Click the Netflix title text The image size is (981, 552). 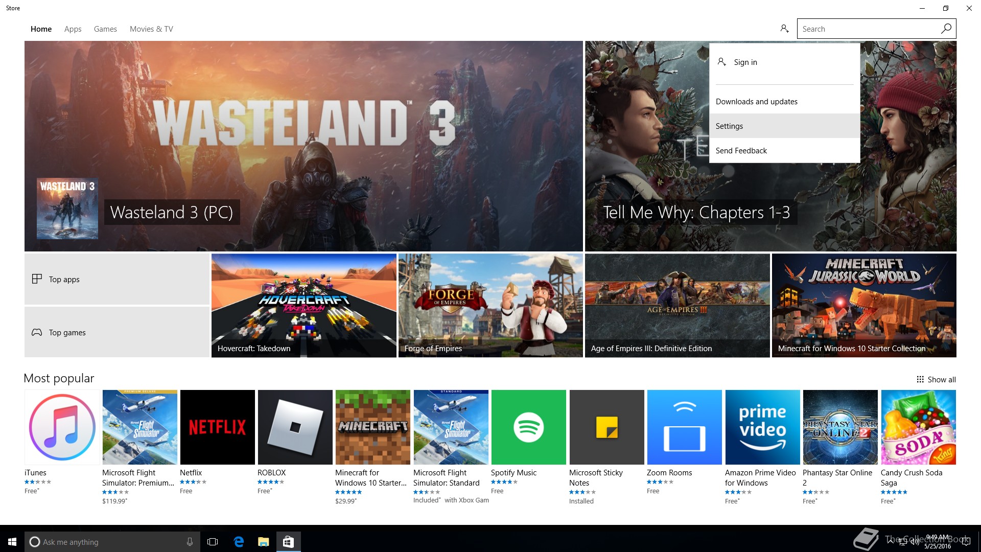click(x=191, y=473)
